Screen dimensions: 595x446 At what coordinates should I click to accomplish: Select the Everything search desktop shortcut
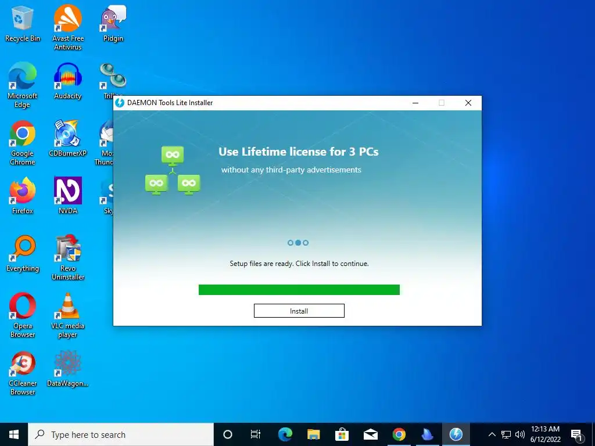point(23,253)
